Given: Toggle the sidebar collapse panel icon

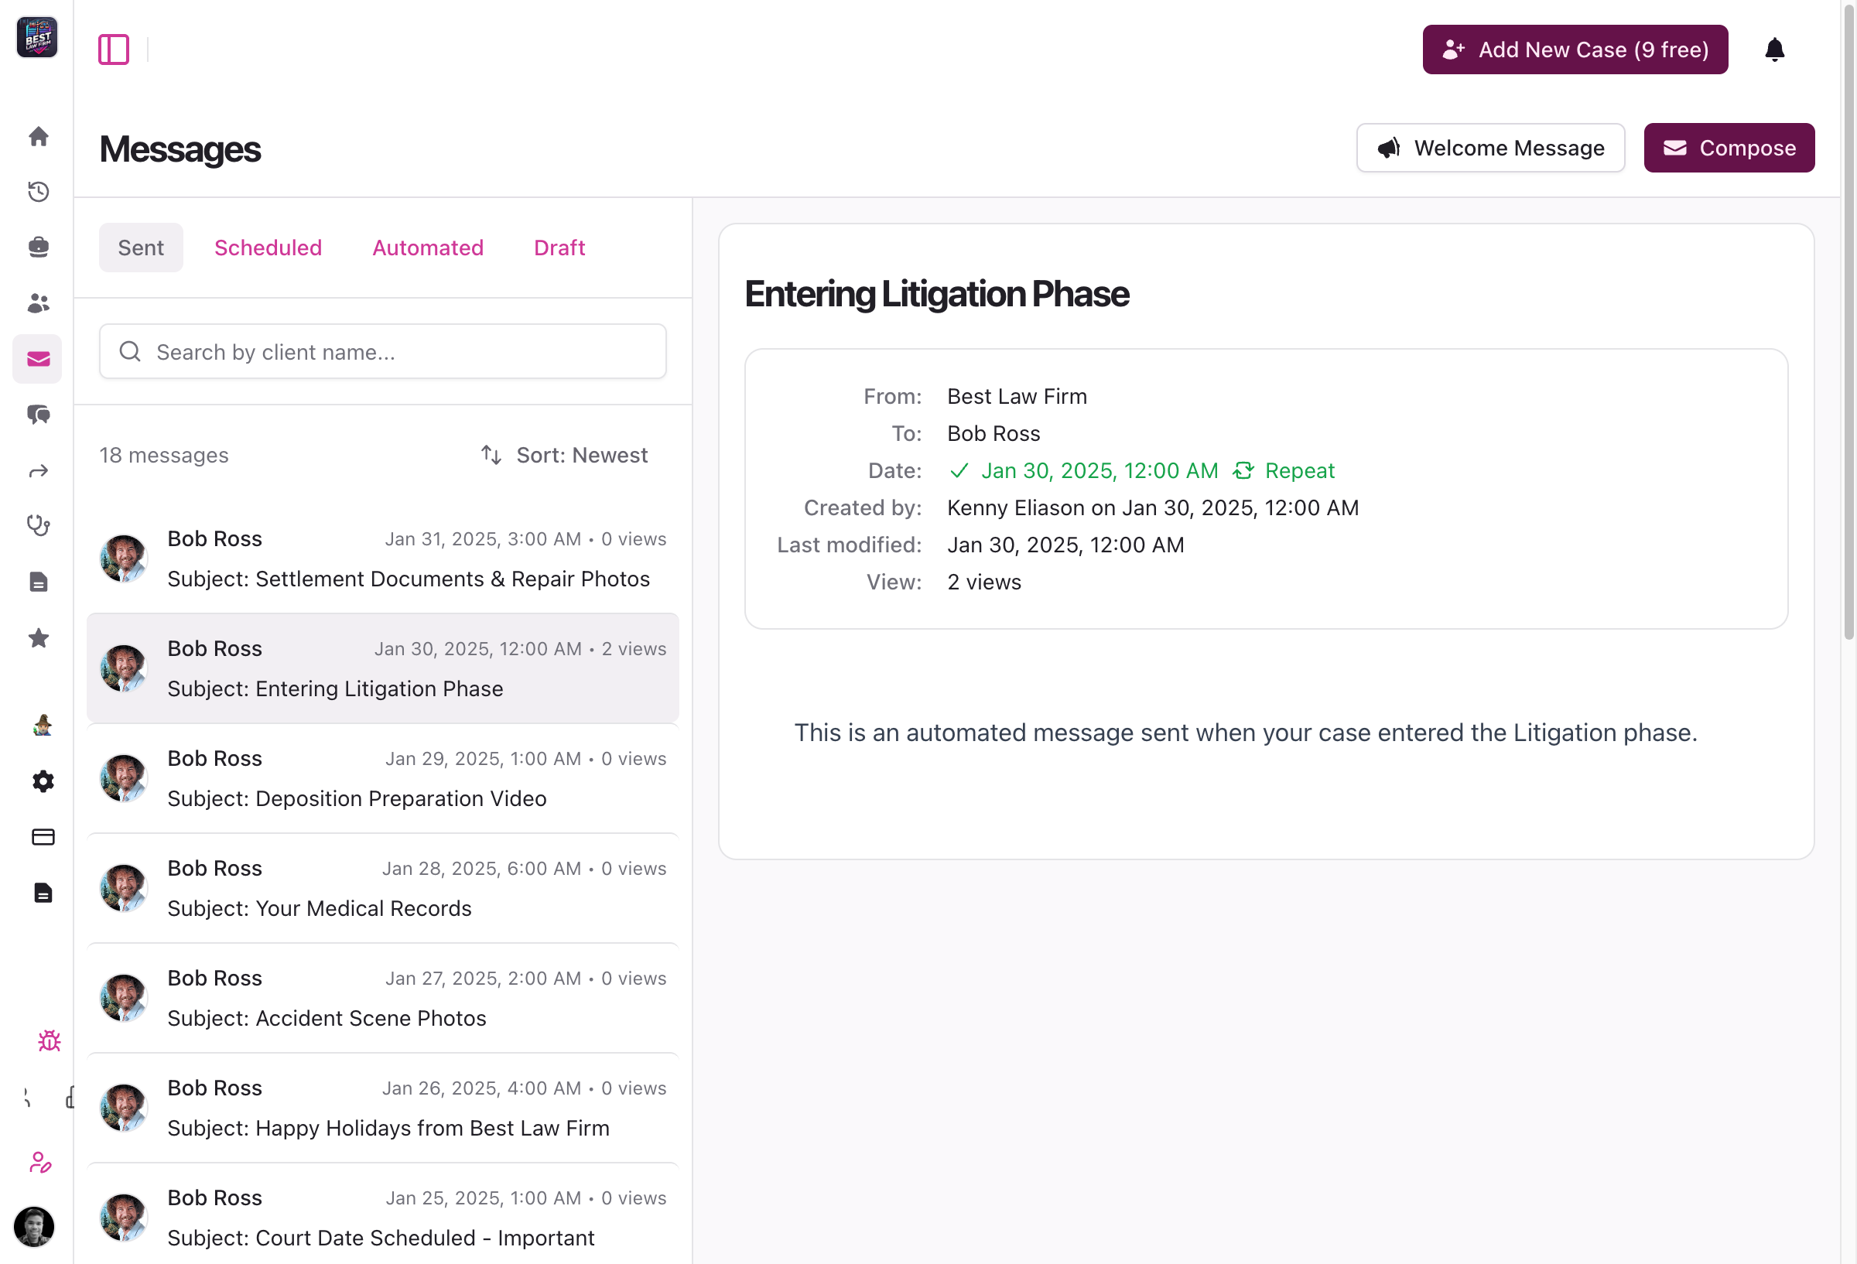Looking at the screenshot, I should pyautogui.click(x=114, y=50).
